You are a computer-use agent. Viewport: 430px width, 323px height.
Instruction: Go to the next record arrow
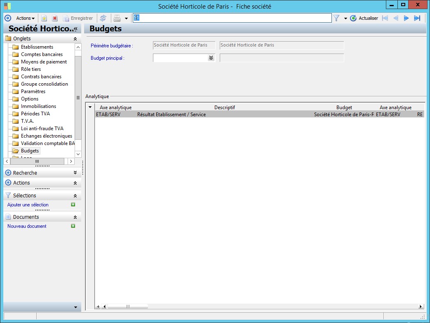[x=406, y=18]
